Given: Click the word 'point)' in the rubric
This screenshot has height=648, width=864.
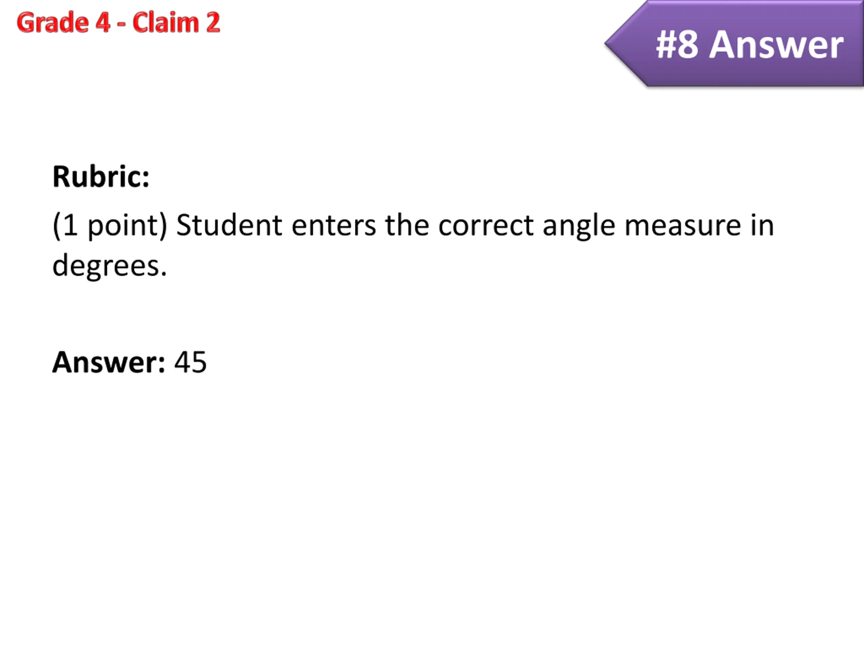Looking at the screenshot, I should [127, 226].
